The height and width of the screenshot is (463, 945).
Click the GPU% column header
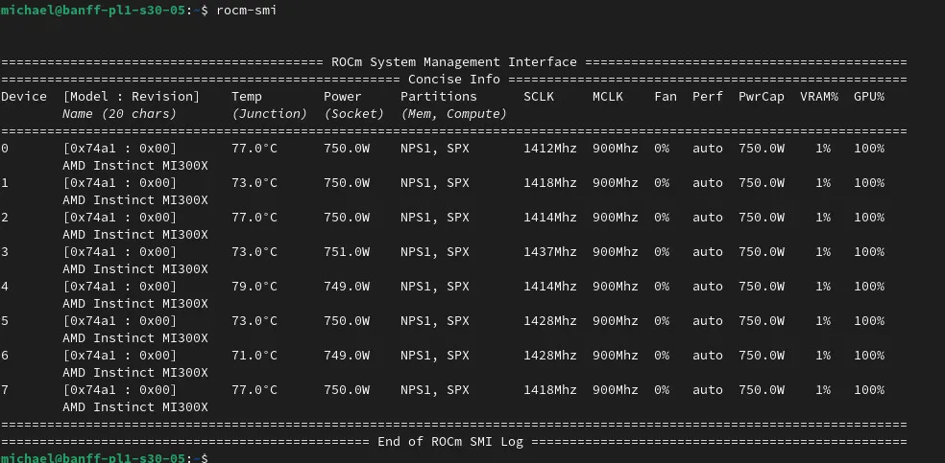[868, 96]
